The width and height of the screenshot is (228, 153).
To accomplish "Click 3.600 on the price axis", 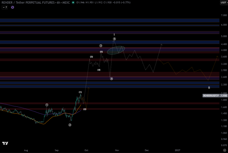I will (224, 57).
